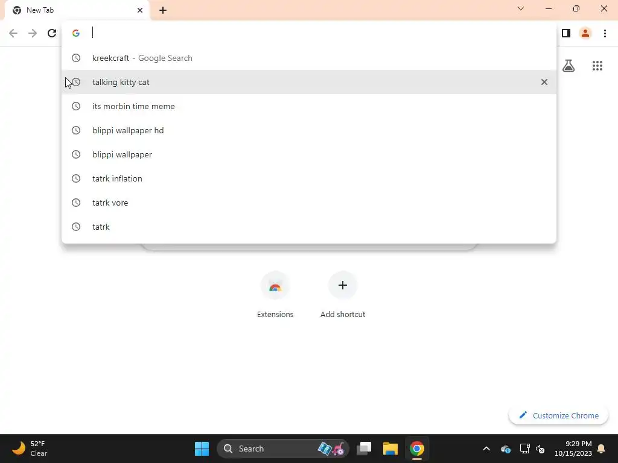Show hidden system tray icons
Viewport: 618px width, 463px height.
coord(486,449)
